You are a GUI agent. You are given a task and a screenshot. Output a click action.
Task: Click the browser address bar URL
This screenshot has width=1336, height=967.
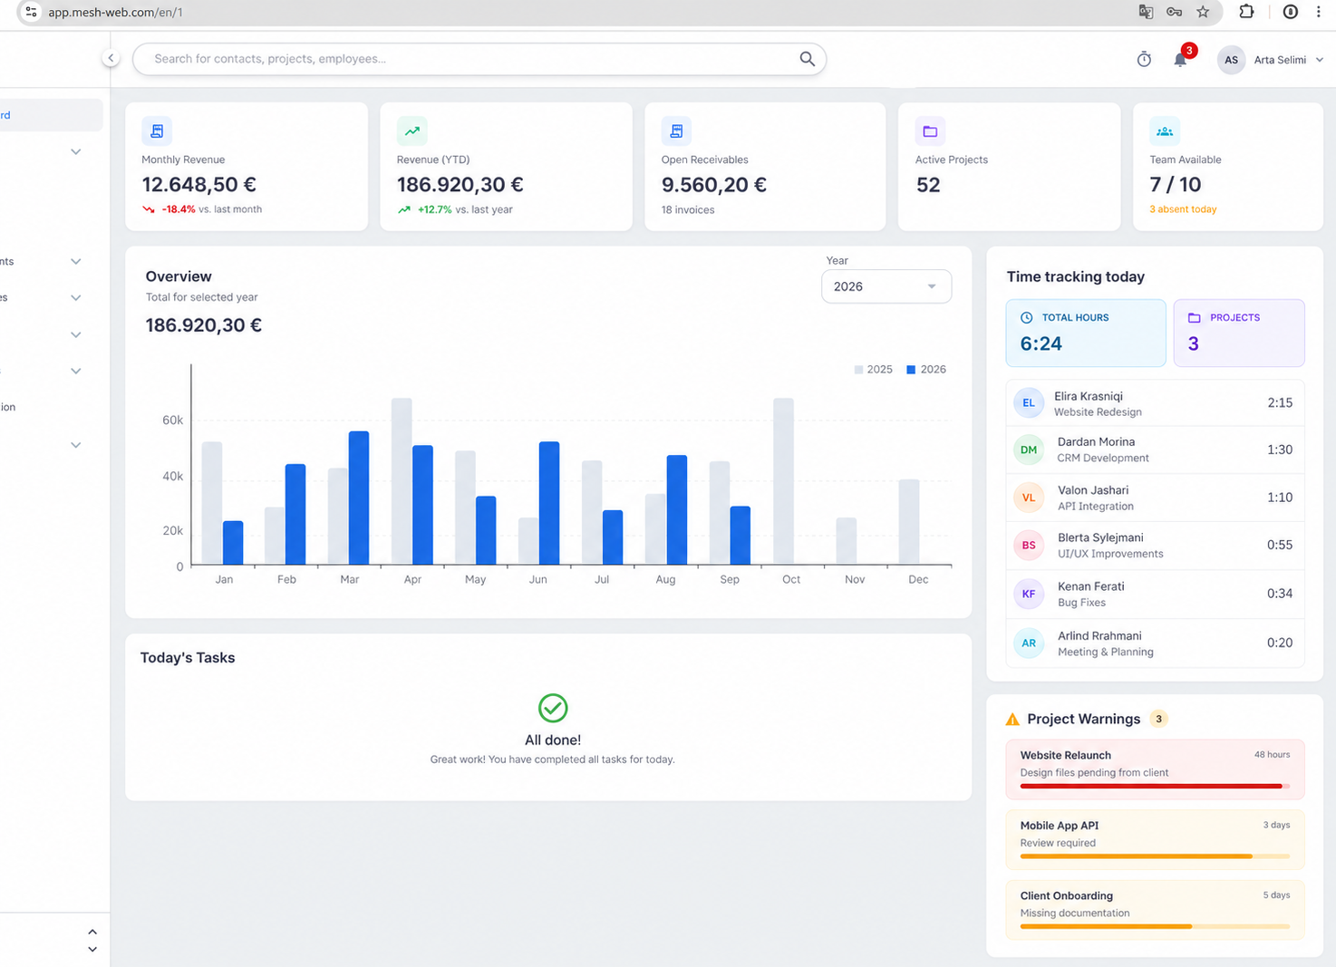pyautogui.click(x=115, y=12)
